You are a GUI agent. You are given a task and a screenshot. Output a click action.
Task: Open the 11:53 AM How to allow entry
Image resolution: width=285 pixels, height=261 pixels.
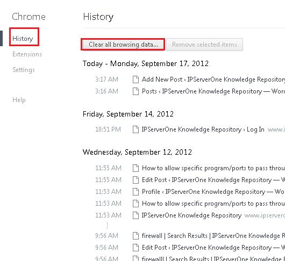213,204
